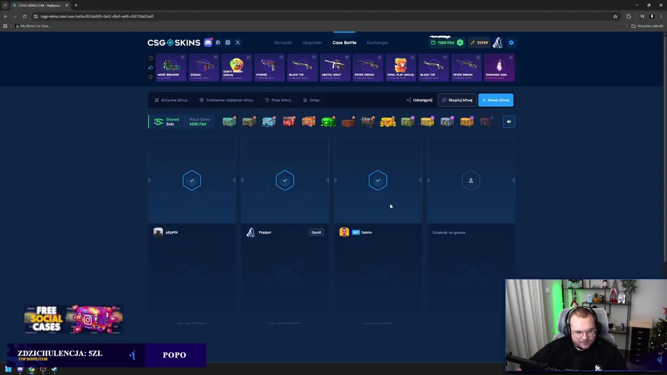This screenshot has height=375, width=667.
Task: Open the Sklep link
Action: (311, 100)
